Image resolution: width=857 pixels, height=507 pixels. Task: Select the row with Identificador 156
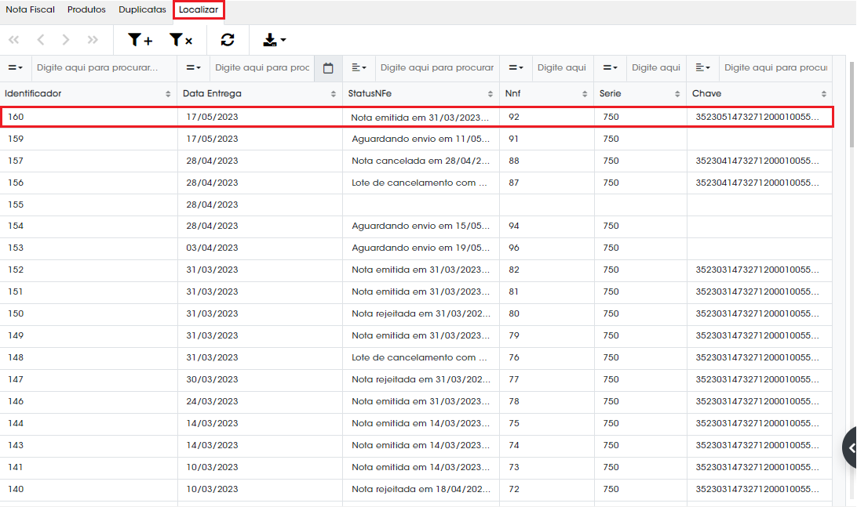(x=417, y=183)
